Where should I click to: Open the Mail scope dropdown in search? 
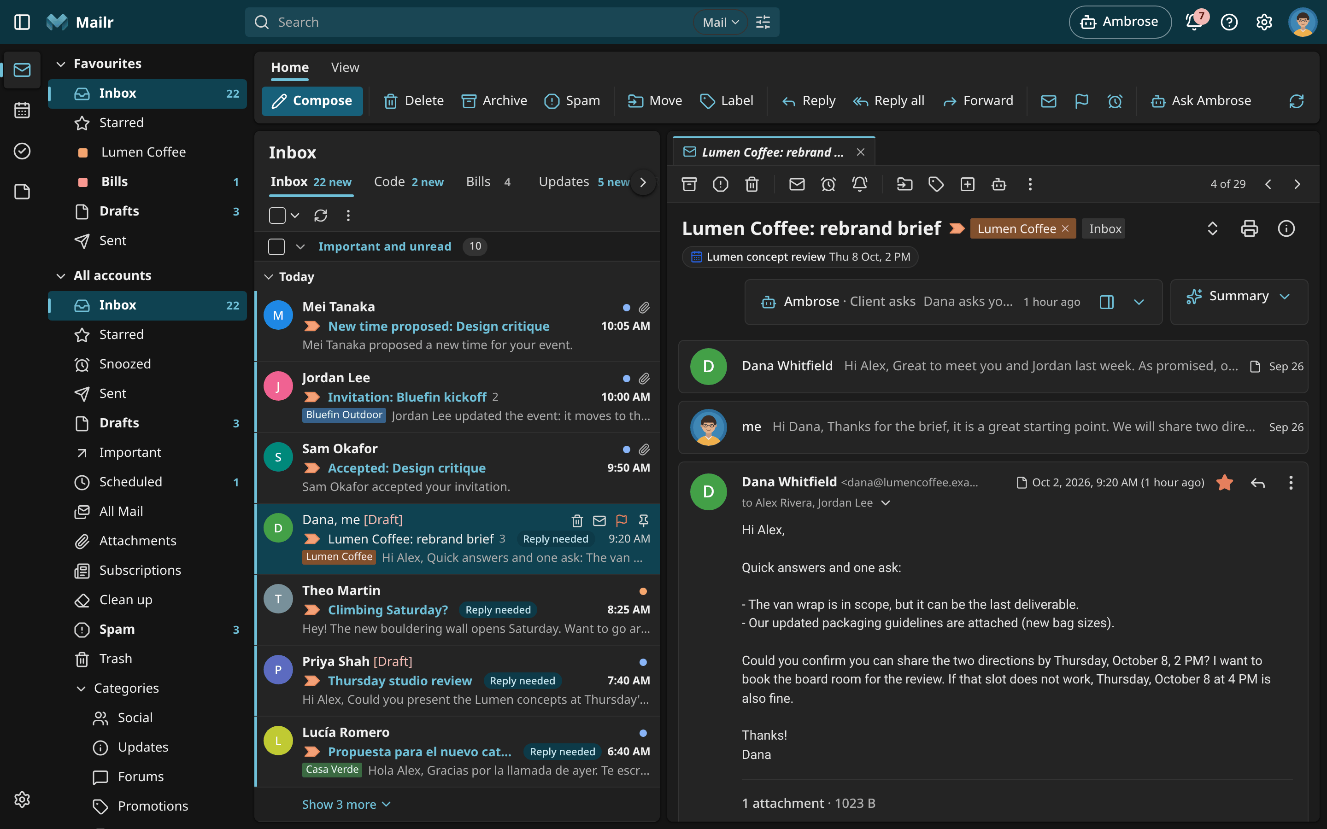[721, 22]
